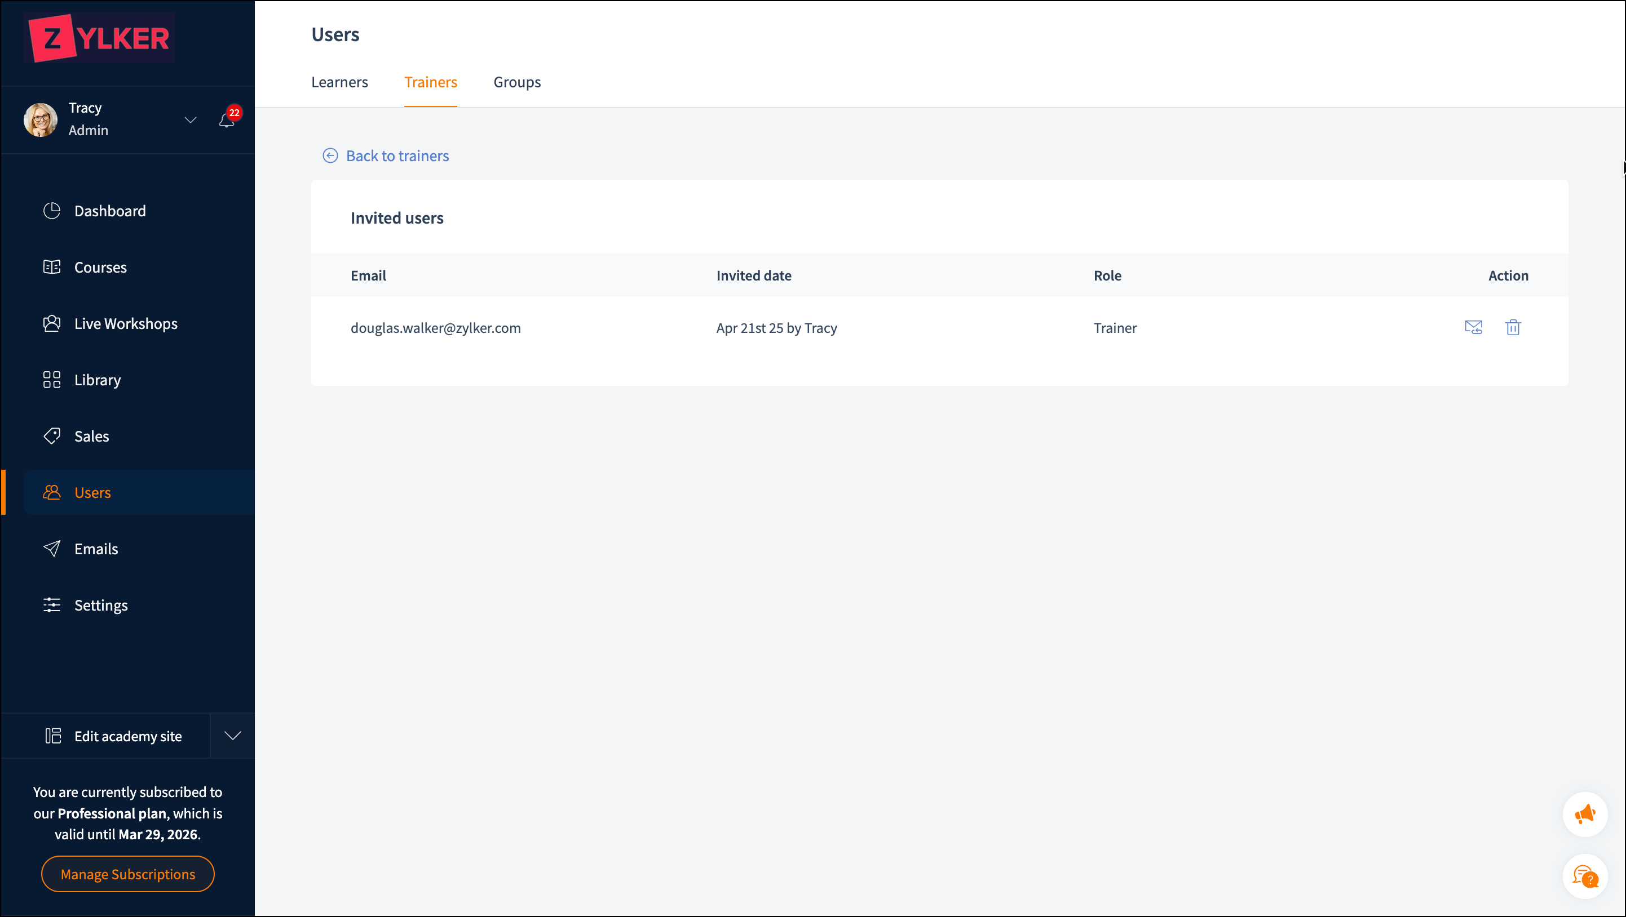Screen dimensions: 1626x917
Task: Switch to the Groups tab
Action: coord(517,82)
